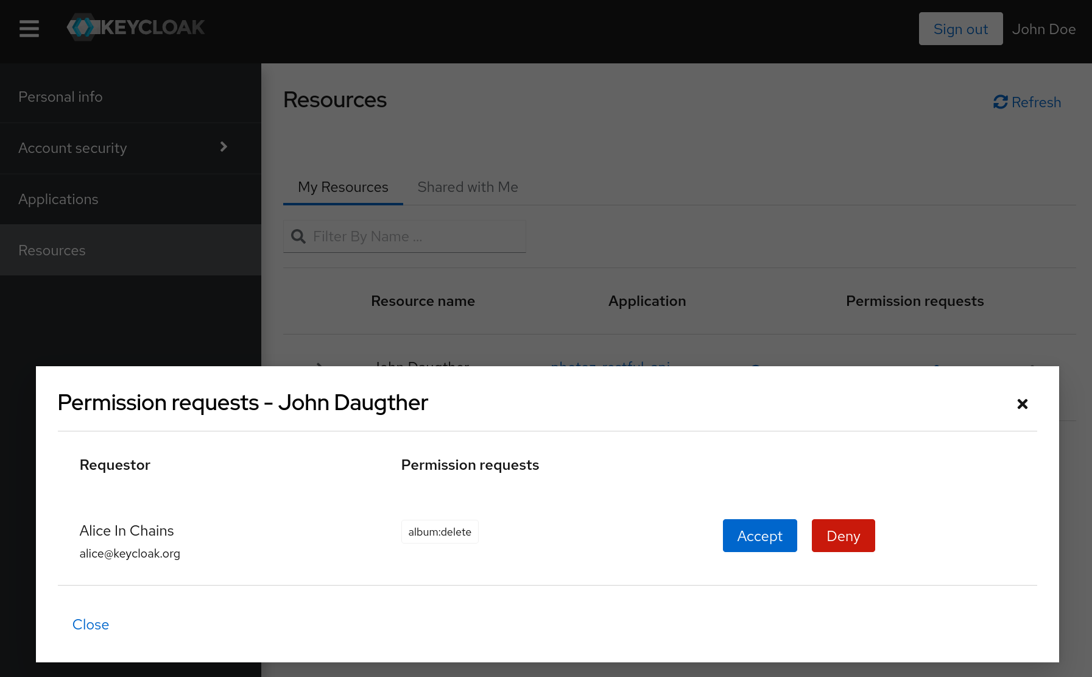
Task: Open Personal info in the sidebar
Action: click(60, 97)
